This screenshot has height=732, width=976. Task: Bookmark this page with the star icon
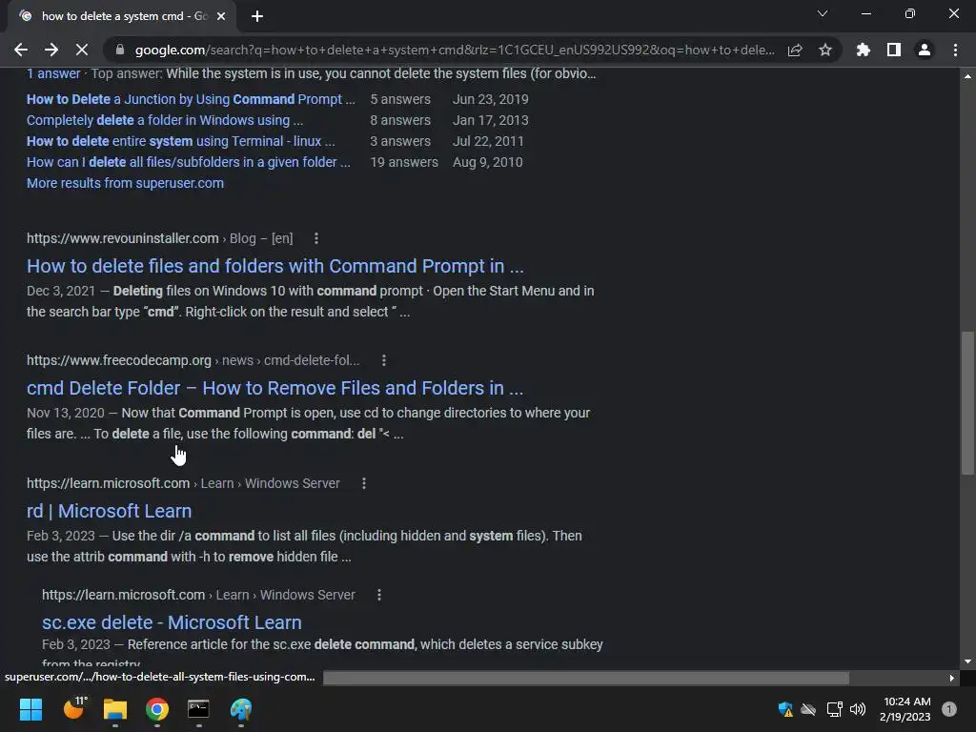(x=824, y=50)
